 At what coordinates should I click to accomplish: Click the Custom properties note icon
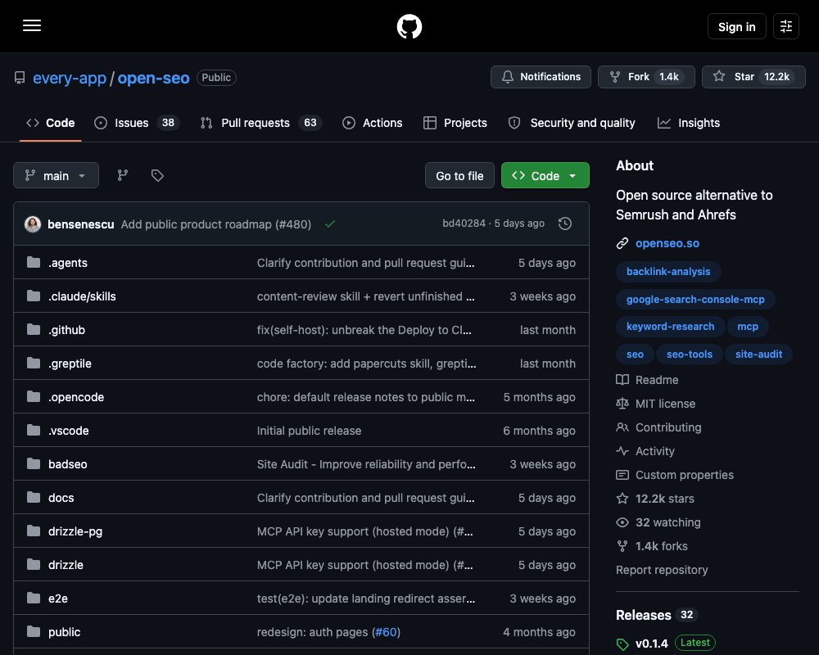(622, 475)
